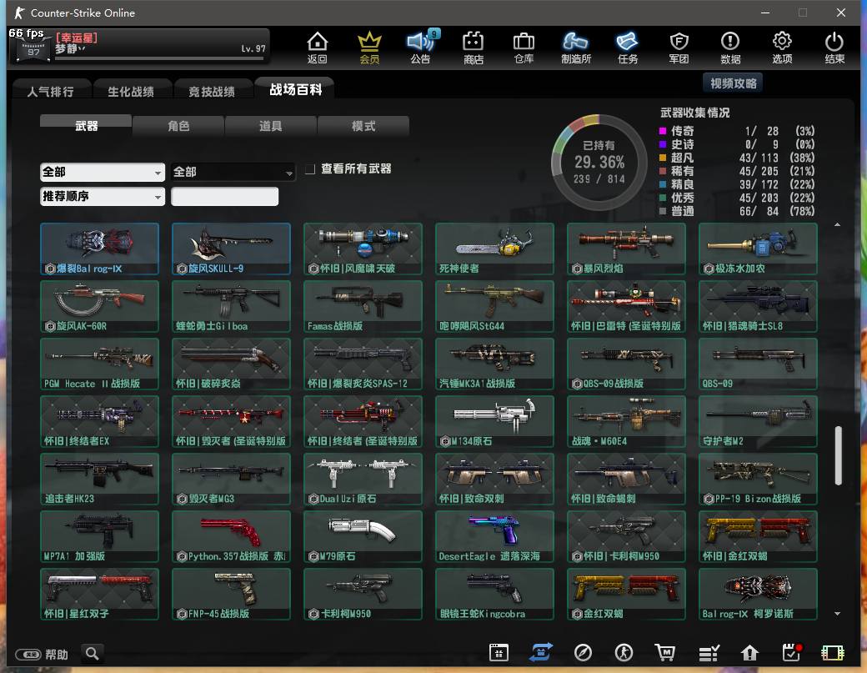Click the checklist icon in bottom toolbar
This screenshot has width=867, height=673.
click(x=709, y=654)
